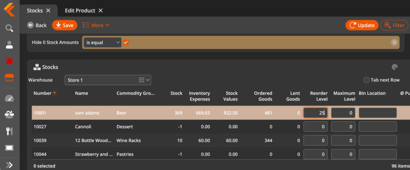Focus Bin Location field for Cannoli

coord(378,127)
